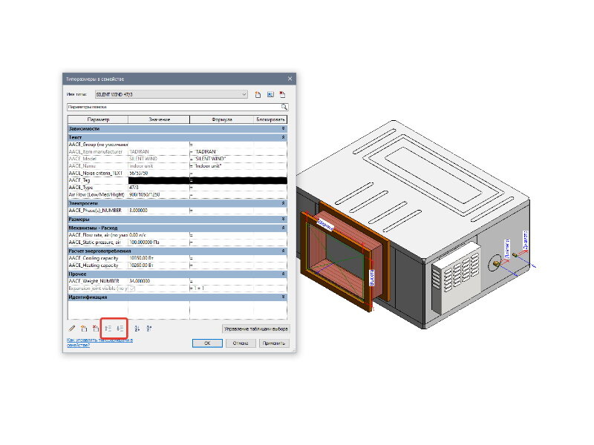Close the Типоразмеры в семействе dialog
Image resolution: width=594 pixels, height=445 pixels.
pyautogui.click(x=290, y=79)
